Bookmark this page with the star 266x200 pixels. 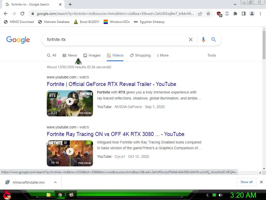point(208,14)
